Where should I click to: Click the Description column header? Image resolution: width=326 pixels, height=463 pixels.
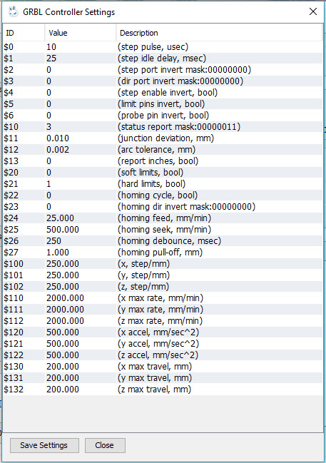pos(219,33)
